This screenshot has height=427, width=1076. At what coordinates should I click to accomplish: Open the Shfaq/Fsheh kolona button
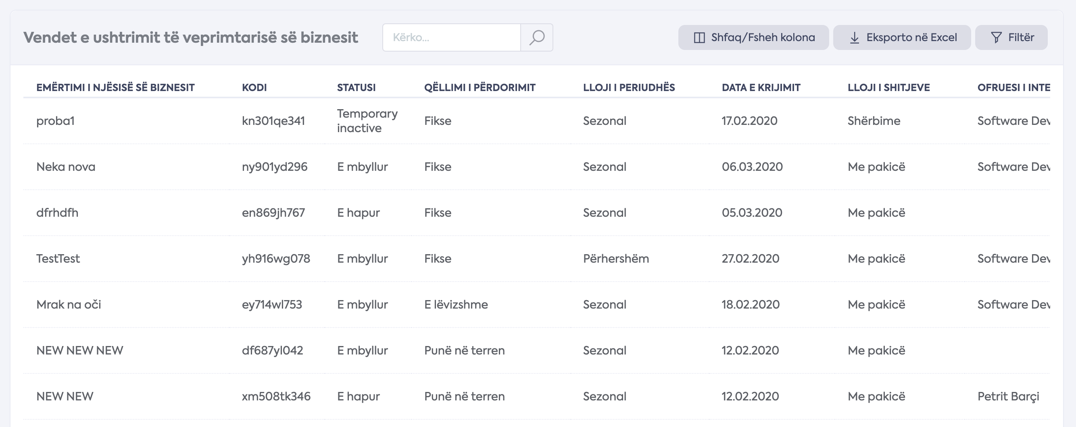[x=753, y=37]
